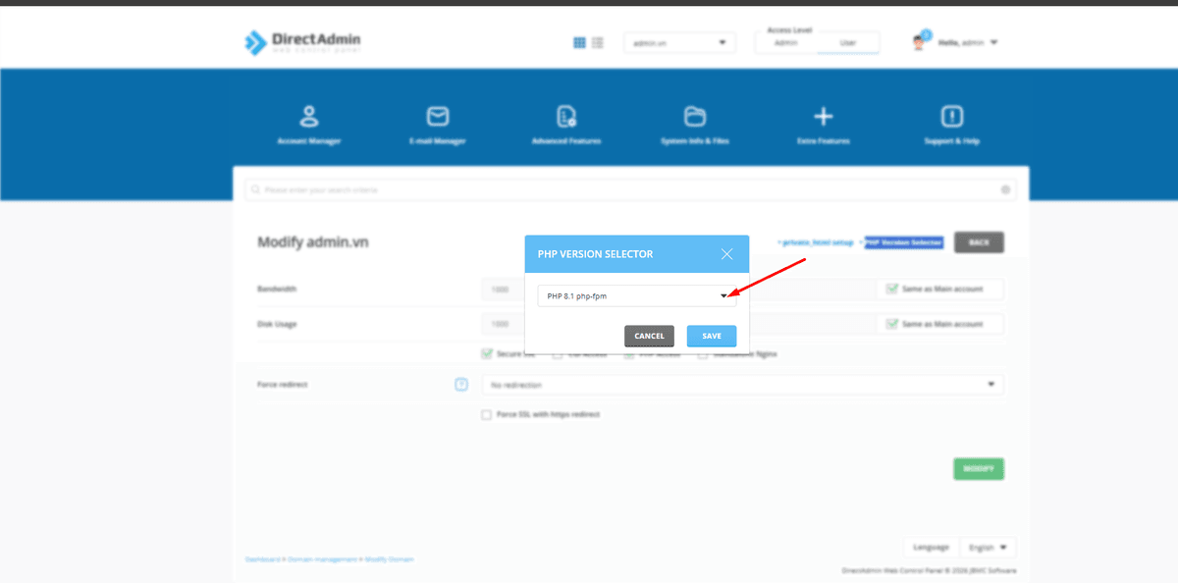This screenshot has width=1178, height=583.
Task: Open System Info & Files folder icon
Action: (x=695, y=118)
